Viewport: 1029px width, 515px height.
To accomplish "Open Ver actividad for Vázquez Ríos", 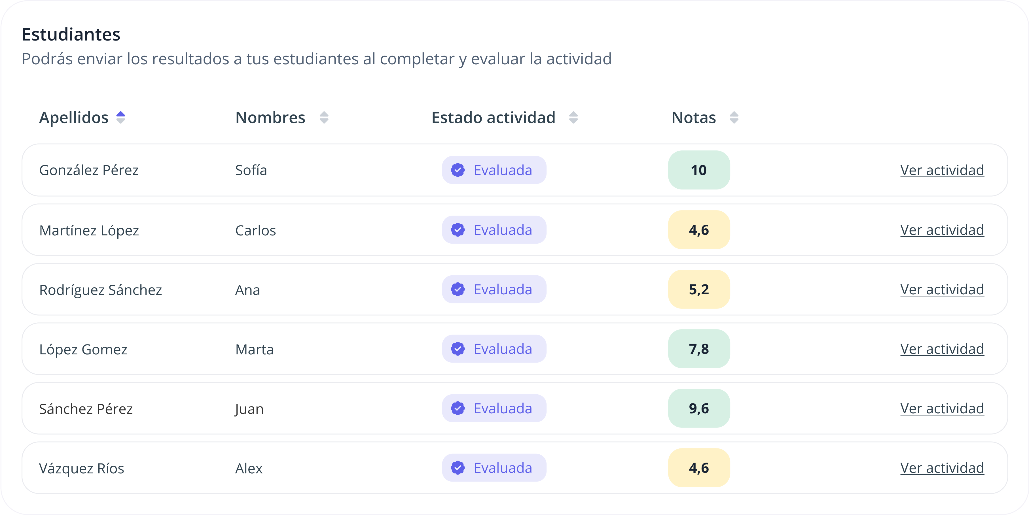I will coord(942,468).
